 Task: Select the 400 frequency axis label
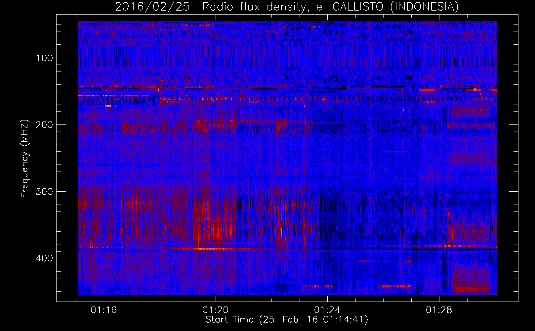coord(44,258)
